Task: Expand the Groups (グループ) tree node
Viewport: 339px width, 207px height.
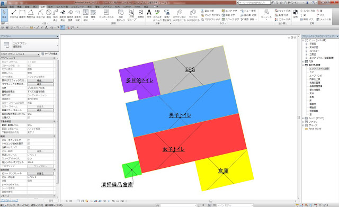Action: click(303, 125)
